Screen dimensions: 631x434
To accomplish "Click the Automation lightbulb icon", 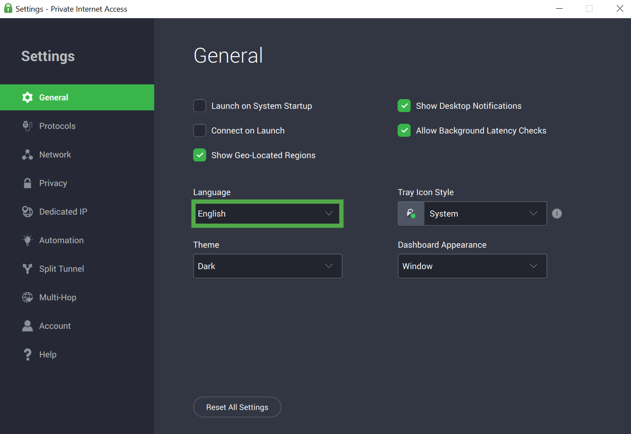I will tap(27, 240).
